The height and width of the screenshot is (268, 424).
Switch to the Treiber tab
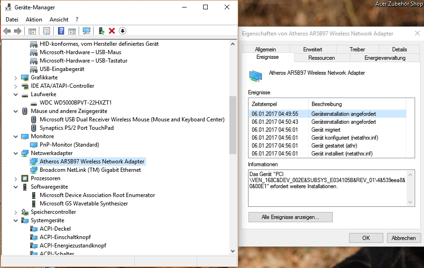coord(357,49)
